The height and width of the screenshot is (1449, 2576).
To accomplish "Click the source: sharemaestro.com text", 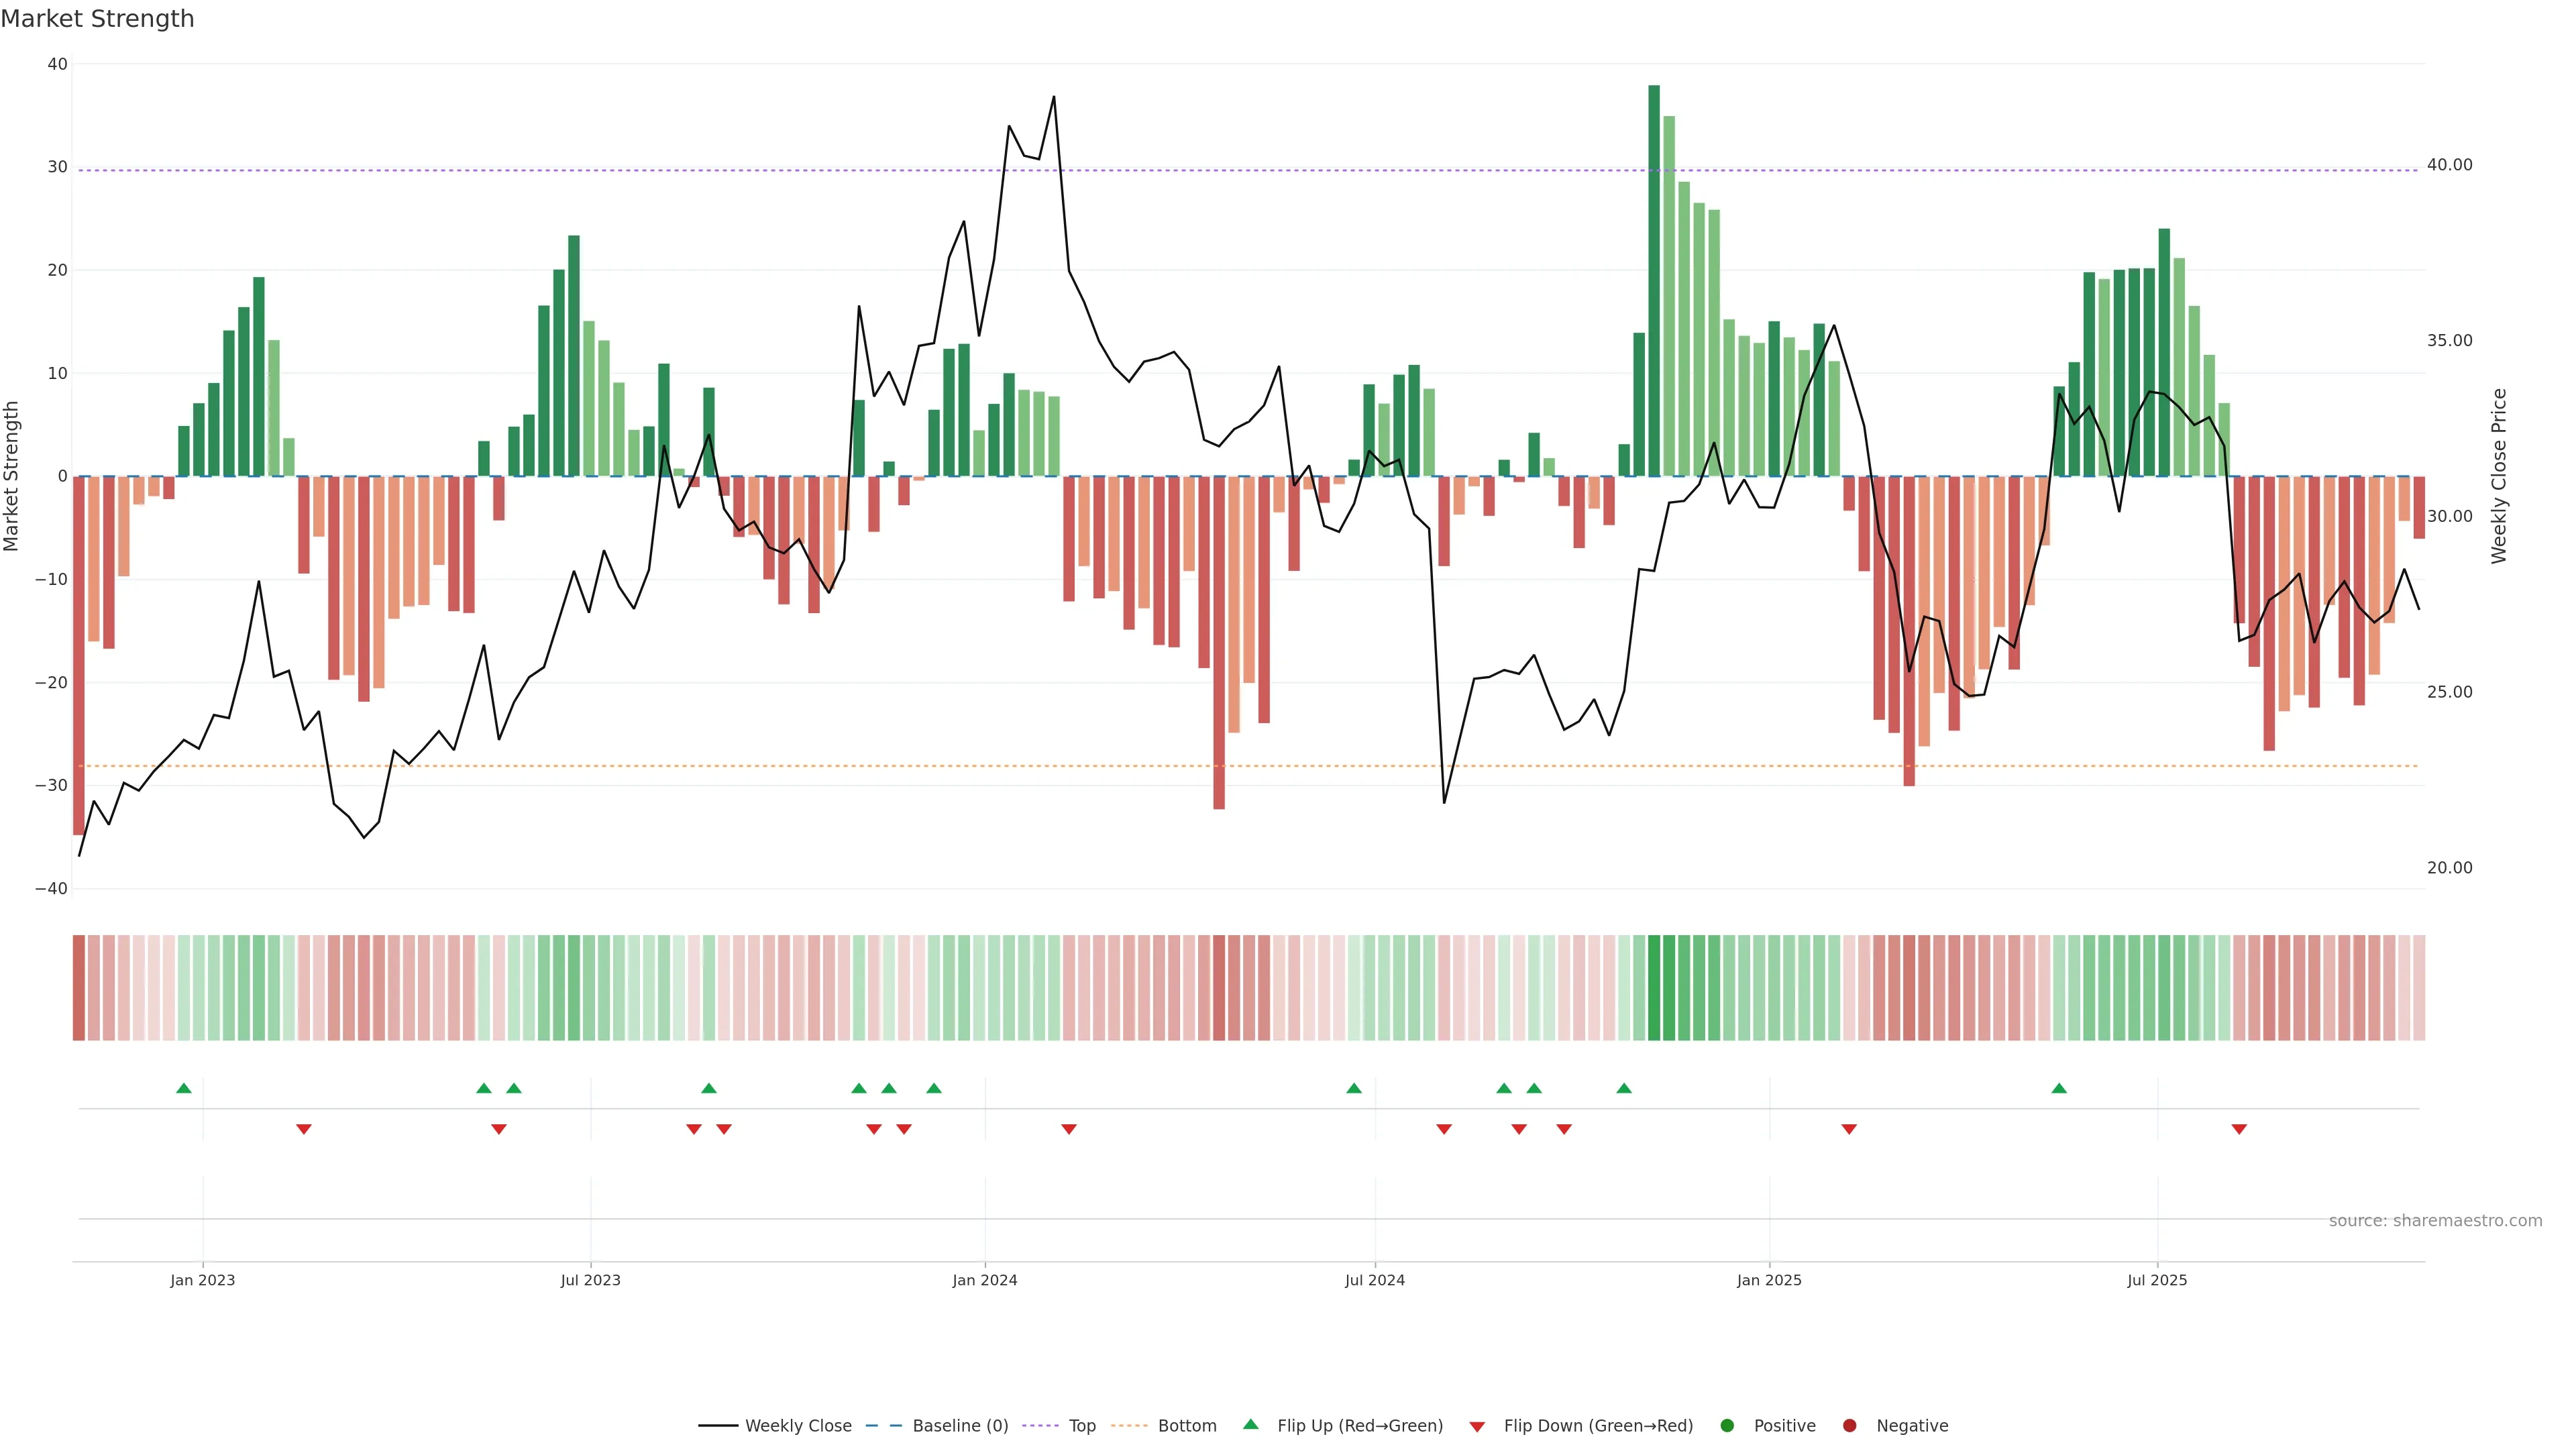I will (x=2435, y=1221).
